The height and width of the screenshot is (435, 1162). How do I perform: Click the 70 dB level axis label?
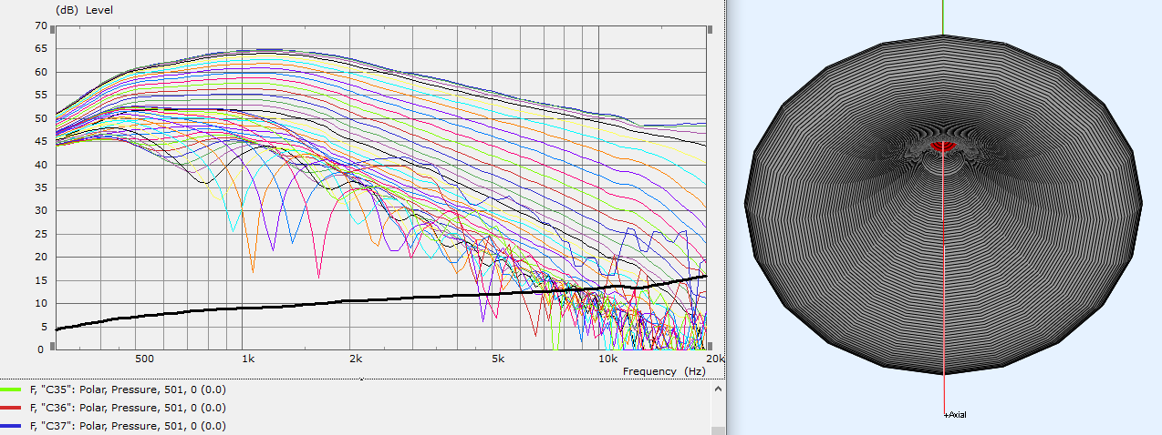point(40,25)
